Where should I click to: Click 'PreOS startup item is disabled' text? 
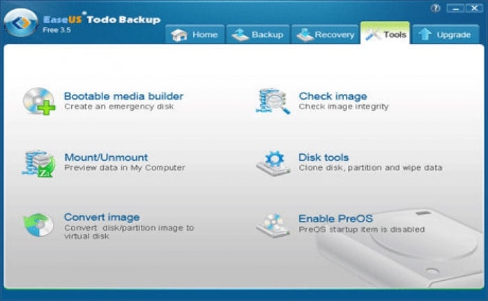[x=362, y=229]
